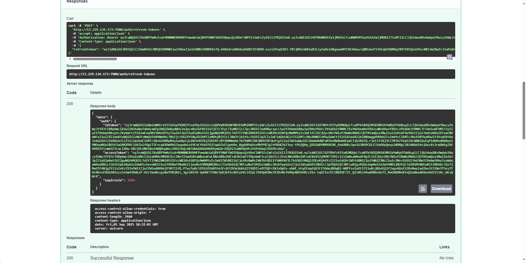Click the Request URL code block
The image size is (526, 263).
point(261,74)
